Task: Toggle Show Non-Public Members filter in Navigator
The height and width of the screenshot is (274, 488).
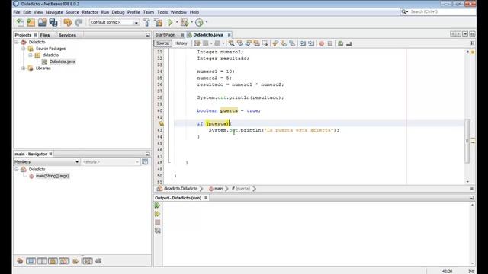Action: (x=53, y=261)
